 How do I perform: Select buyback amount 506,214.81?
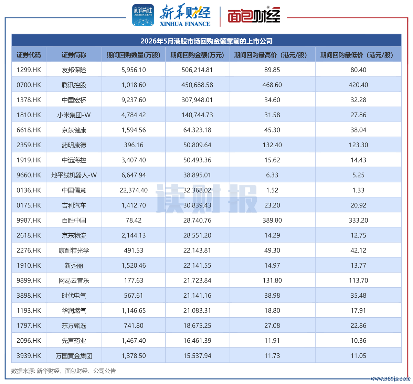pyautogui.click(x=197, y=70)
